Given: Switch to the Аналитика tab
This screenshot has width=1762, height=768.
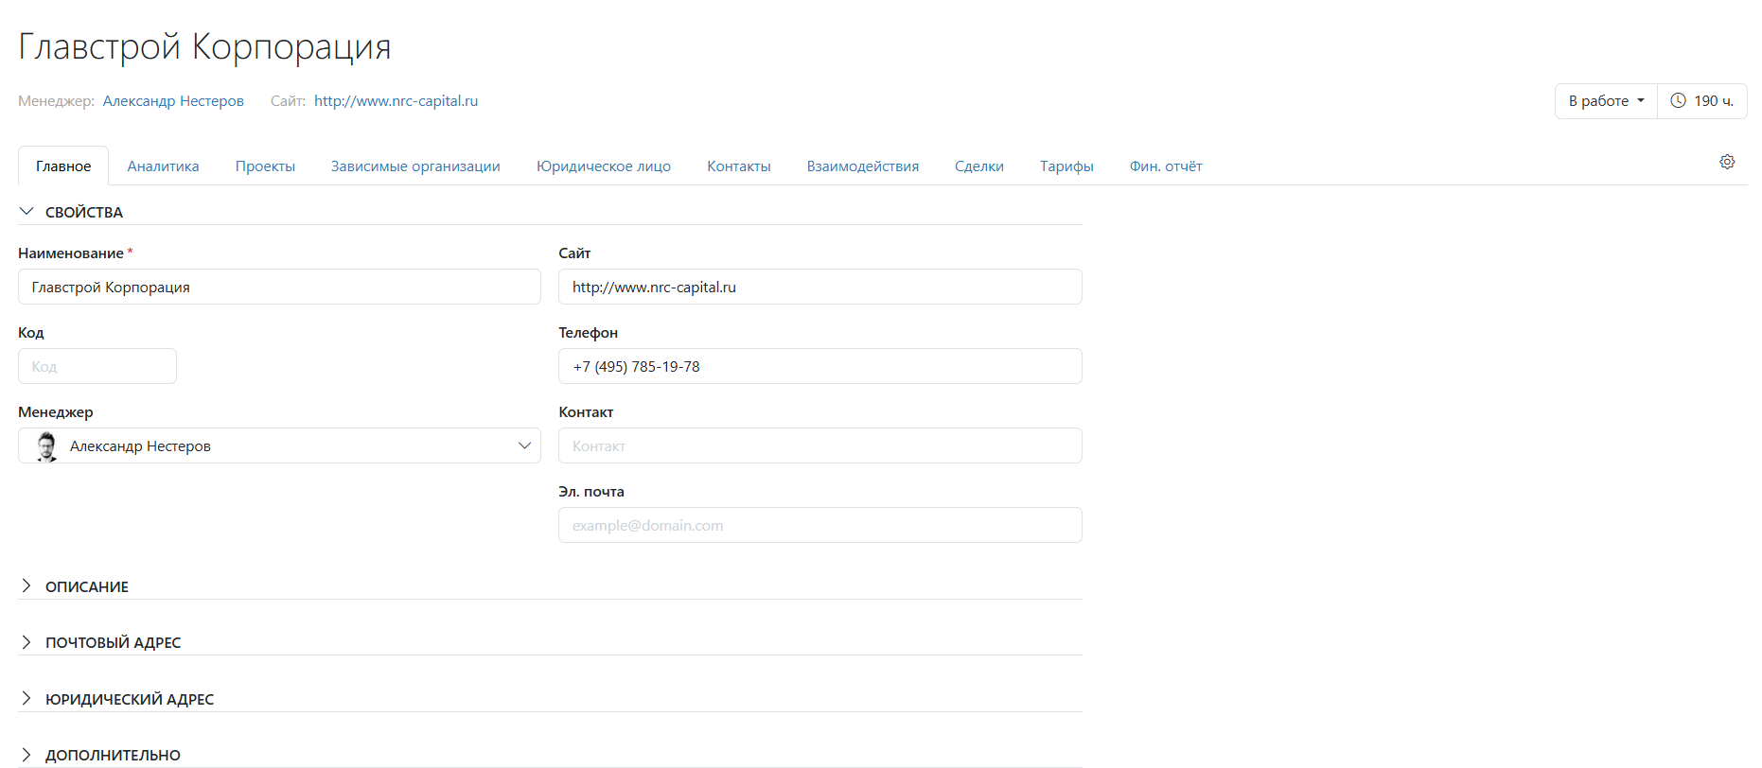Looking at the screenshot, I should [x=163, y=166].
